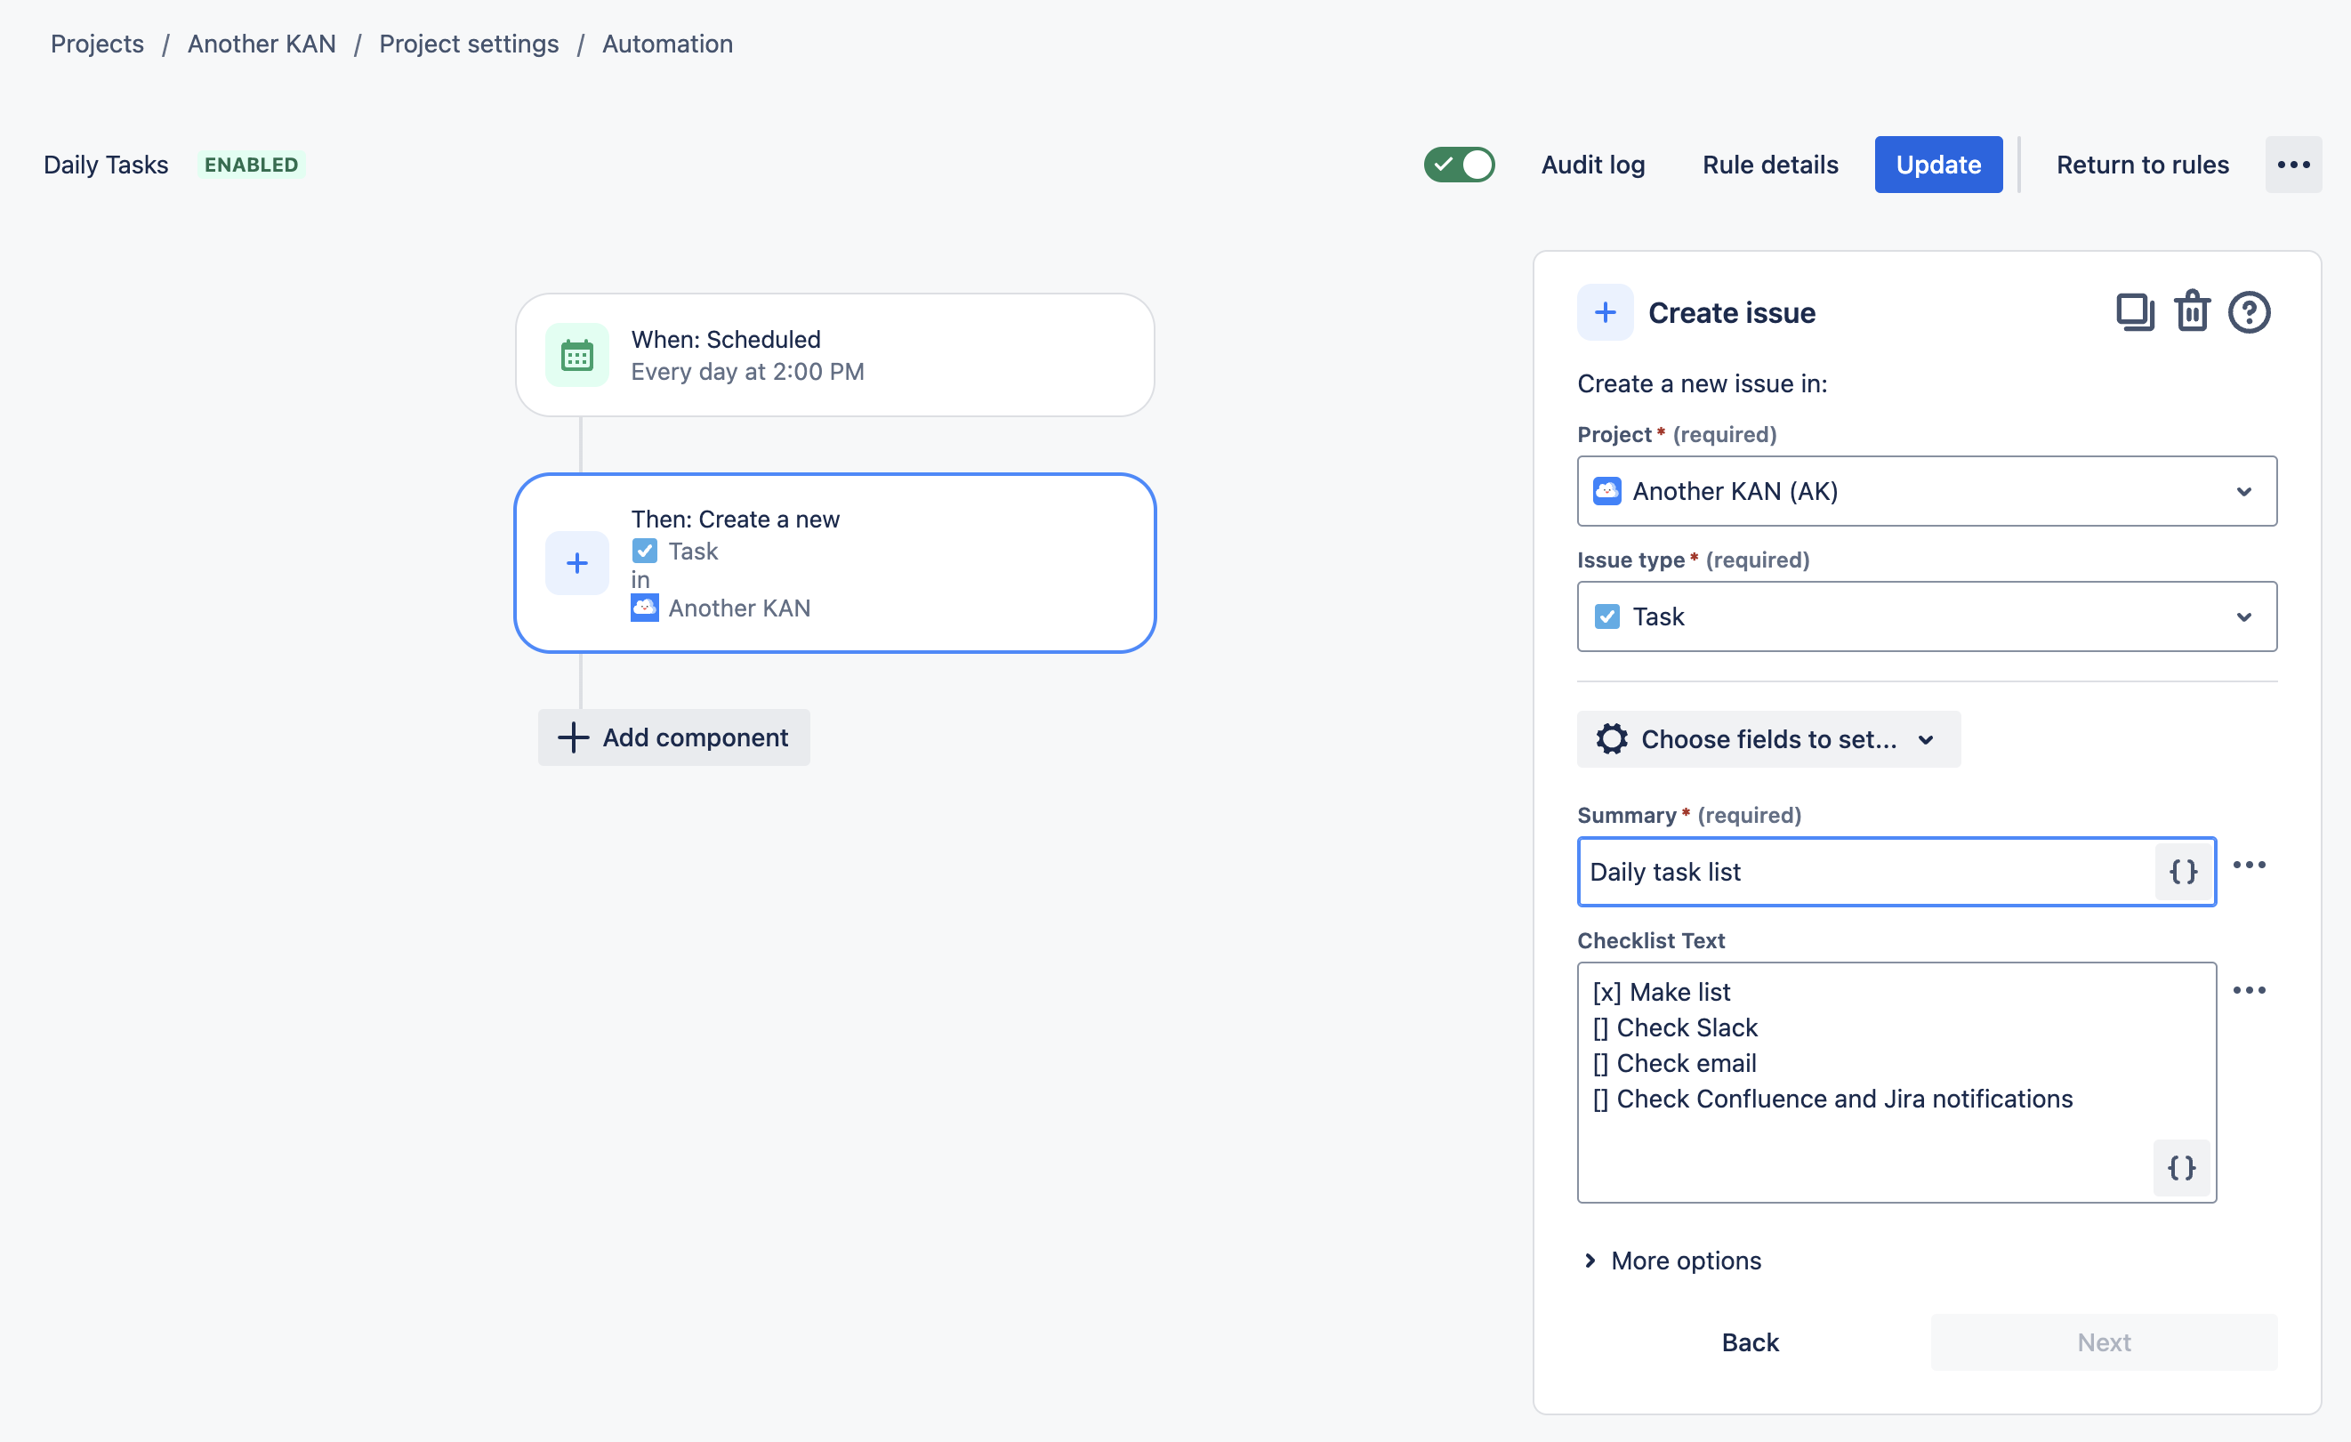Viewport: 2351px width, 1442px height.
Task: Toggle the Daily Tasks rule enabled switch
Action: coord(1459,165)
